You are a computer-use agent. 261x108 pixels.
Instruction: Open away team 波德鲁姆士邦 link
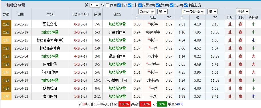click(x=117, y=80)
